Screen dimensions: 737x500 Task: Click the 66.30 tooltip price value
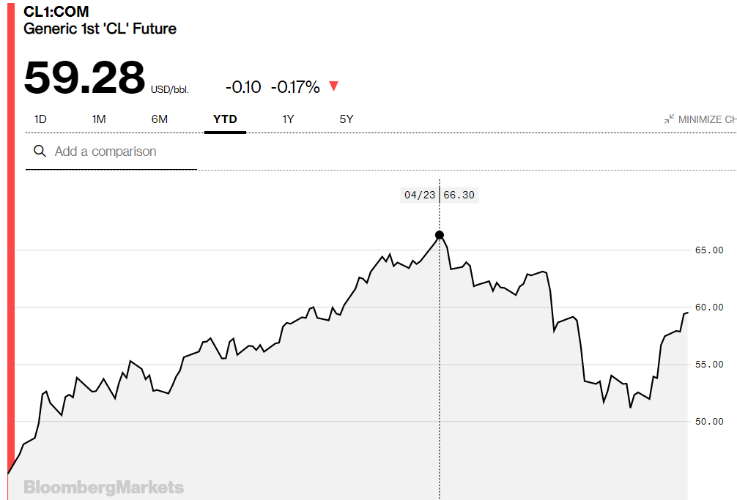tap(459, 195)
